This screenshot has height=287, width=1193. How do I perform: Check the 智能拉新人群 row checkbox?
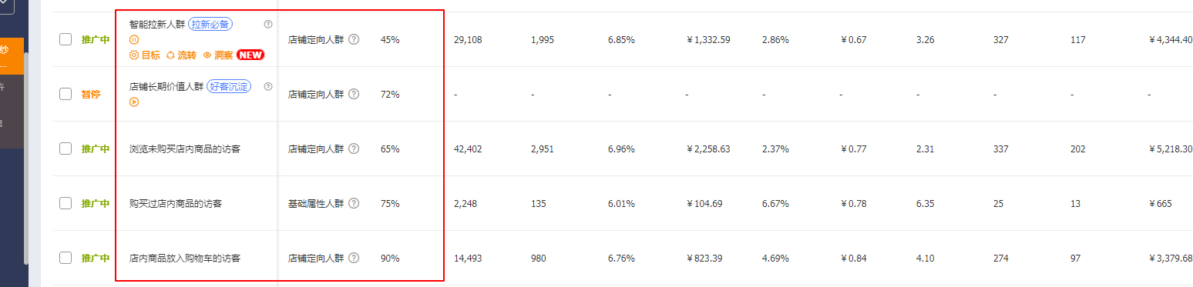[66, 39]
